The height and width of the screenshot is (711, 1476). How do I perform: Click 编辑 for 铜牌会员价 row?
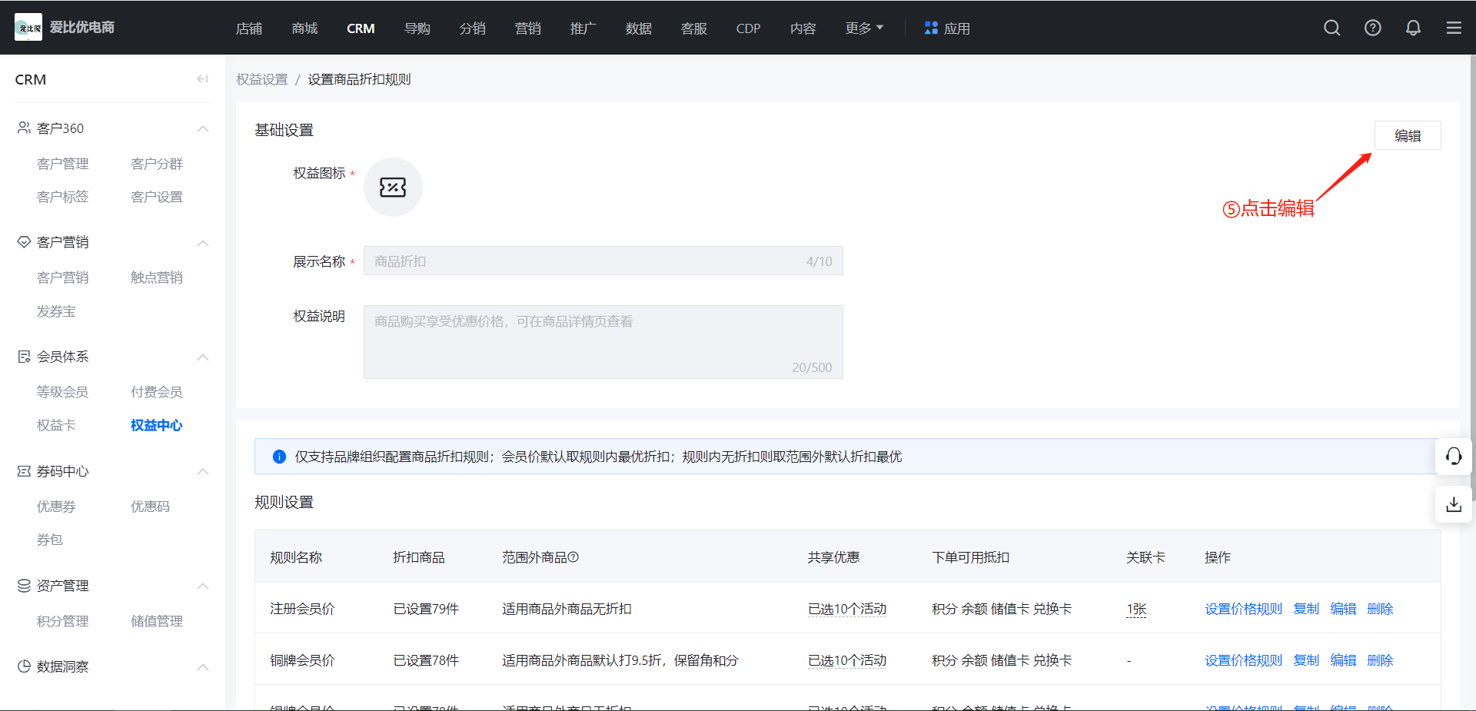click(1343, 660)
